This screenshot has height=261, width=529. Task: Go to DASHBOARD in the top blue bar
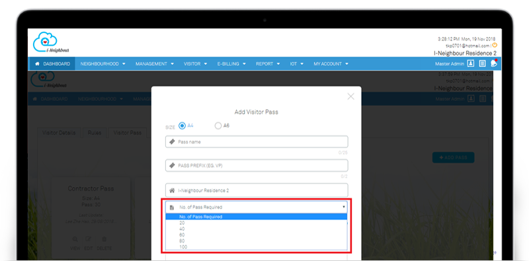[53, 63]
